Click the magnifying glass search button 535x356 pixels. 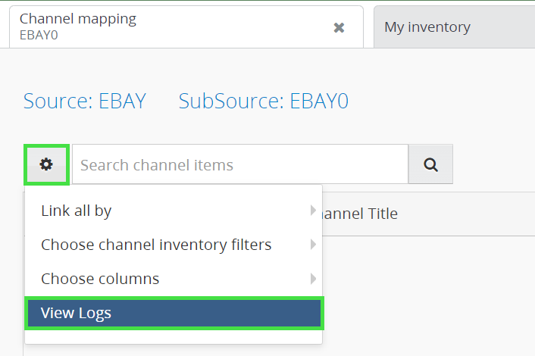tap(430, 164)
